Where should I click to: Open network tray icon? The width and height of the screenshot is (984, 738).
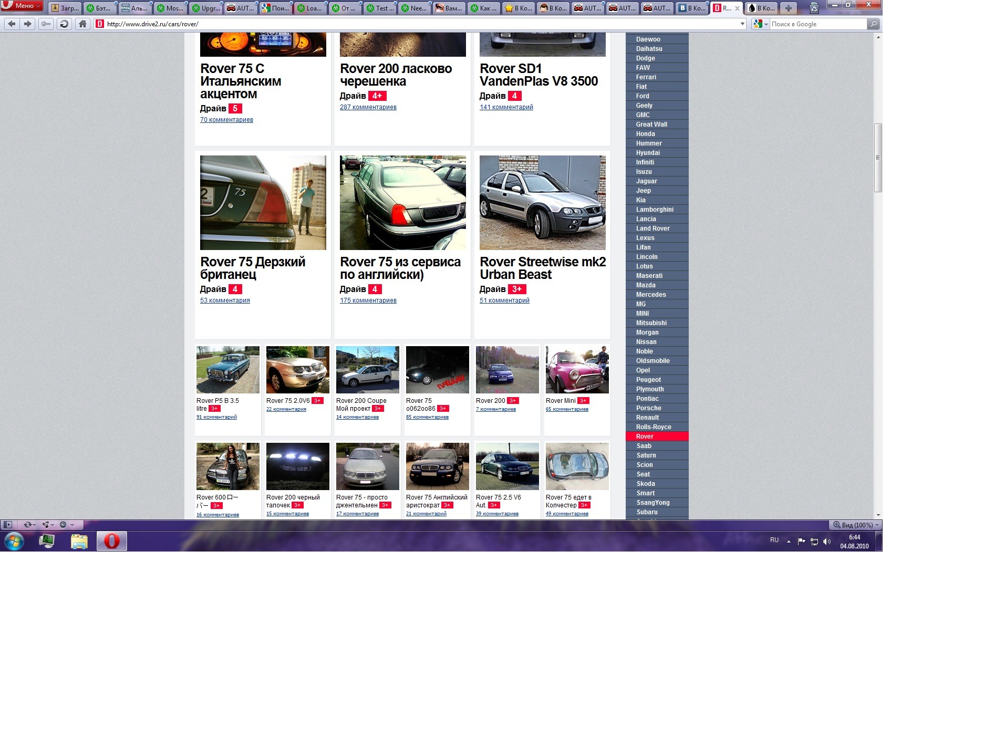point(814,542)
